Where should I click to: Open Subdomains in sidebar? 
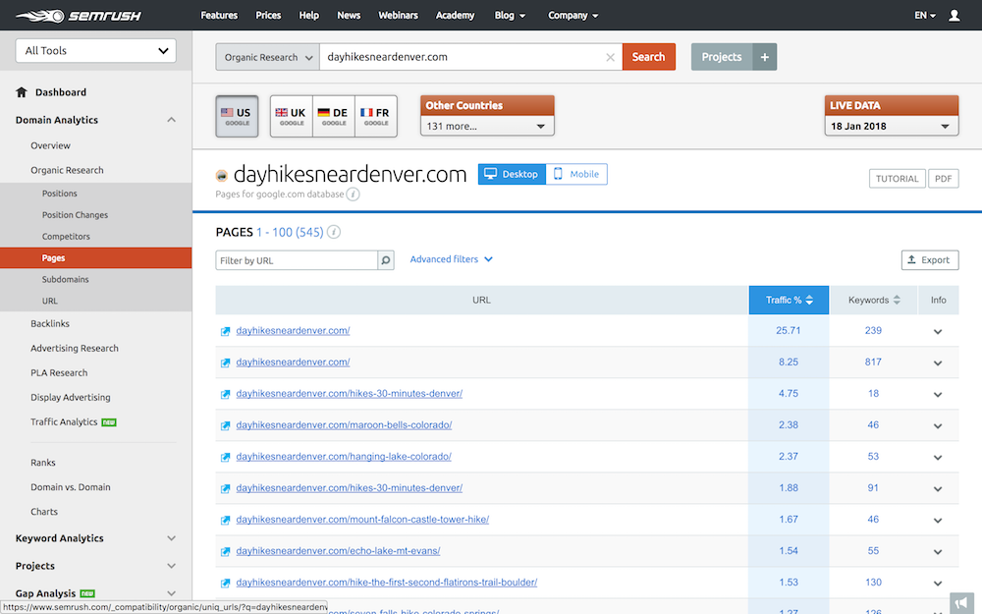[x=65, y=279]
